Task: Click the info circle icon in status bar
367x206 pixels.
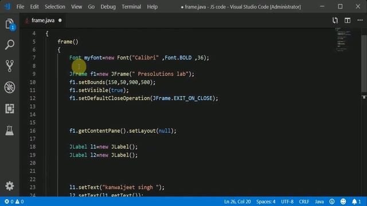Action: point(332,201)
